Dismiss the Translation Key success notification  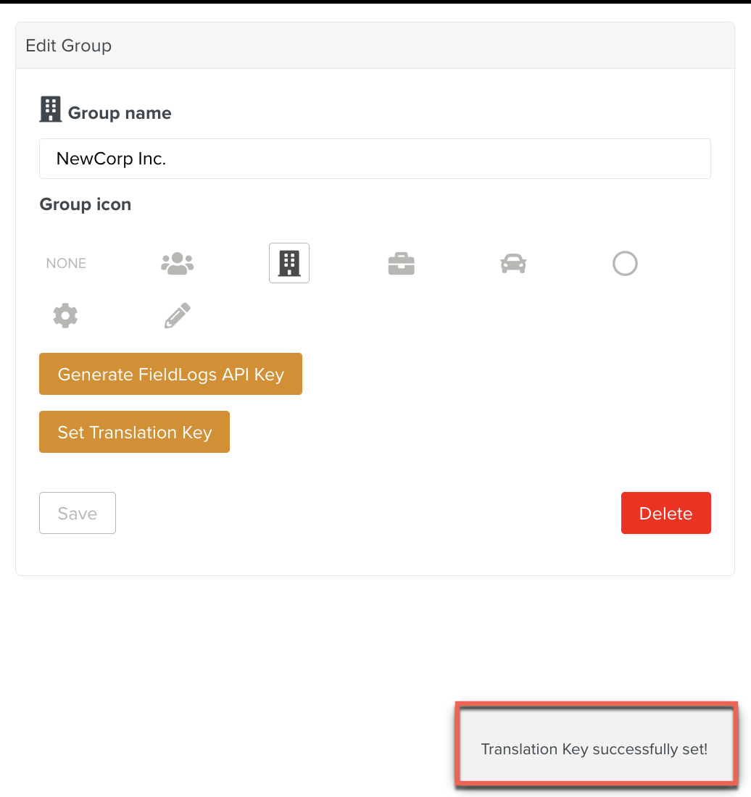pos(595,749)
